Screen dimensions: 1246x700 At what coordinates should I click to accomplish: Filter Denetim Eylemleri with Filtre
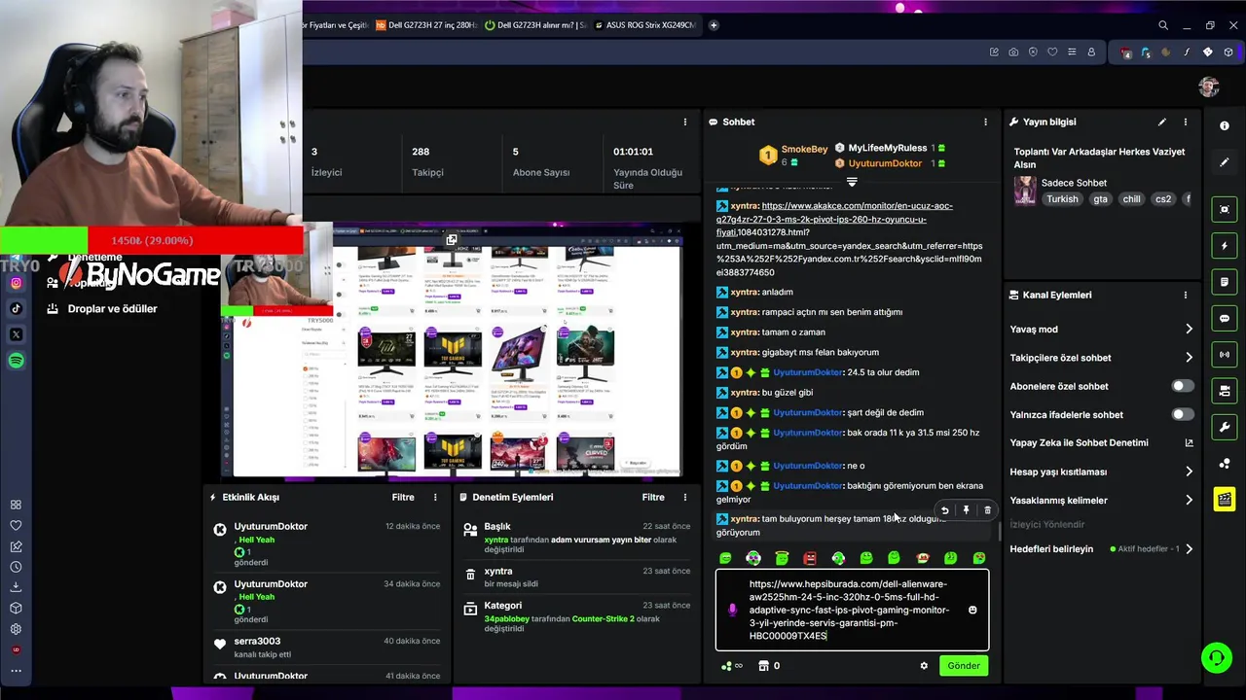[x=653, y=497]
